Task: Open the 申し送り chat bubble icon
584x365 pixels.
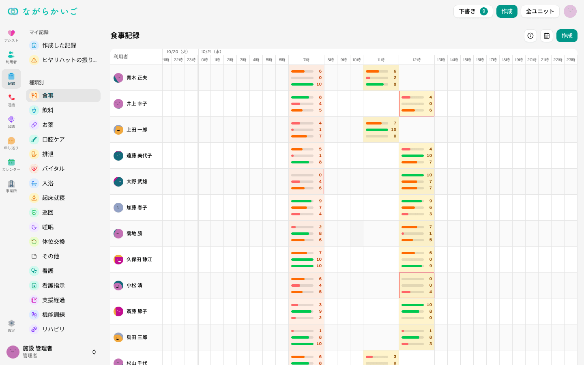Action: tap(11, 143)
